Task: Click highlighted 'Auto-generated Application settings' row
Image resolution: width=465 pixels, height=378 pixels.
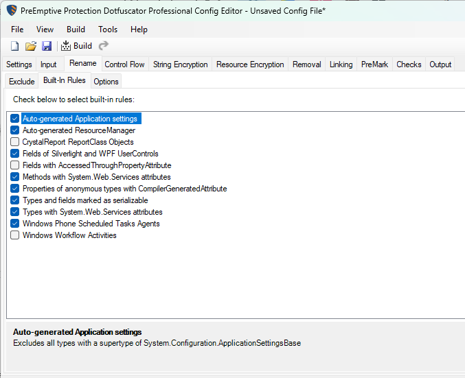Action: [x=81, y=119]
